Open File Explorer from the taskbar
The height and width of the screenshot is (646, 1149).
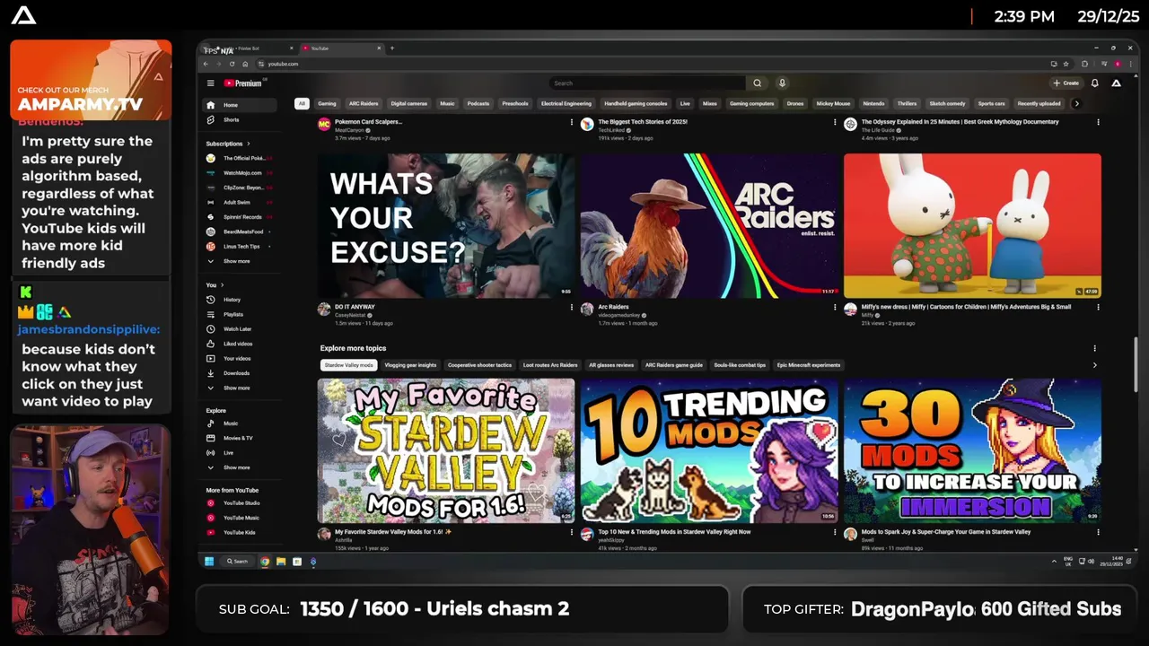pos(281,562)
